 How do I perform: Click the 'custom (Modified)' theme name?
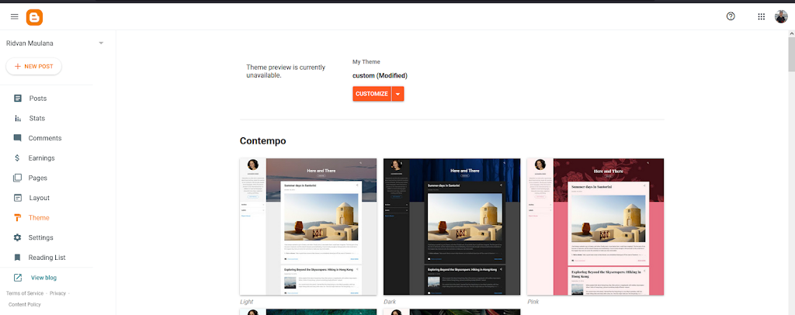[380, 76]
